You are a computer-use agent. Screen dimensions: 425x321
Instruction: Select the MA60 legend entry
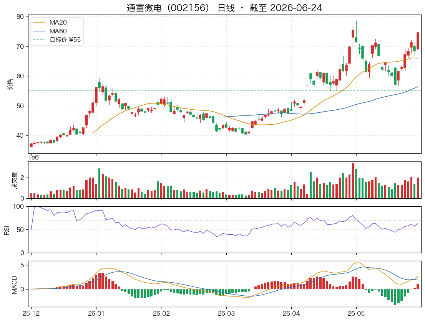(x=50, y=31)
